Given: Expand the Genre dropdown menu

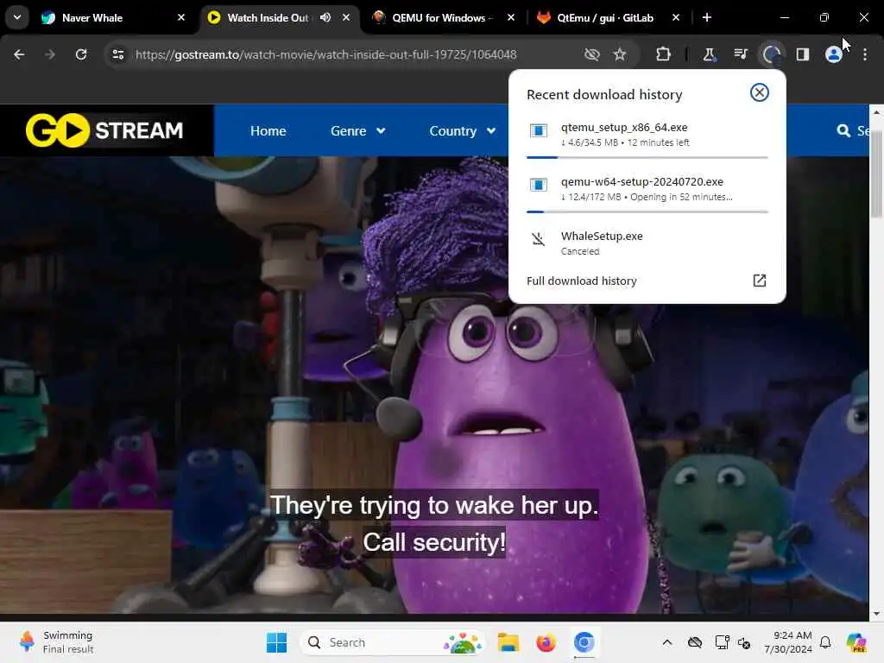Looking at the screenshot, I should [358, 131].
